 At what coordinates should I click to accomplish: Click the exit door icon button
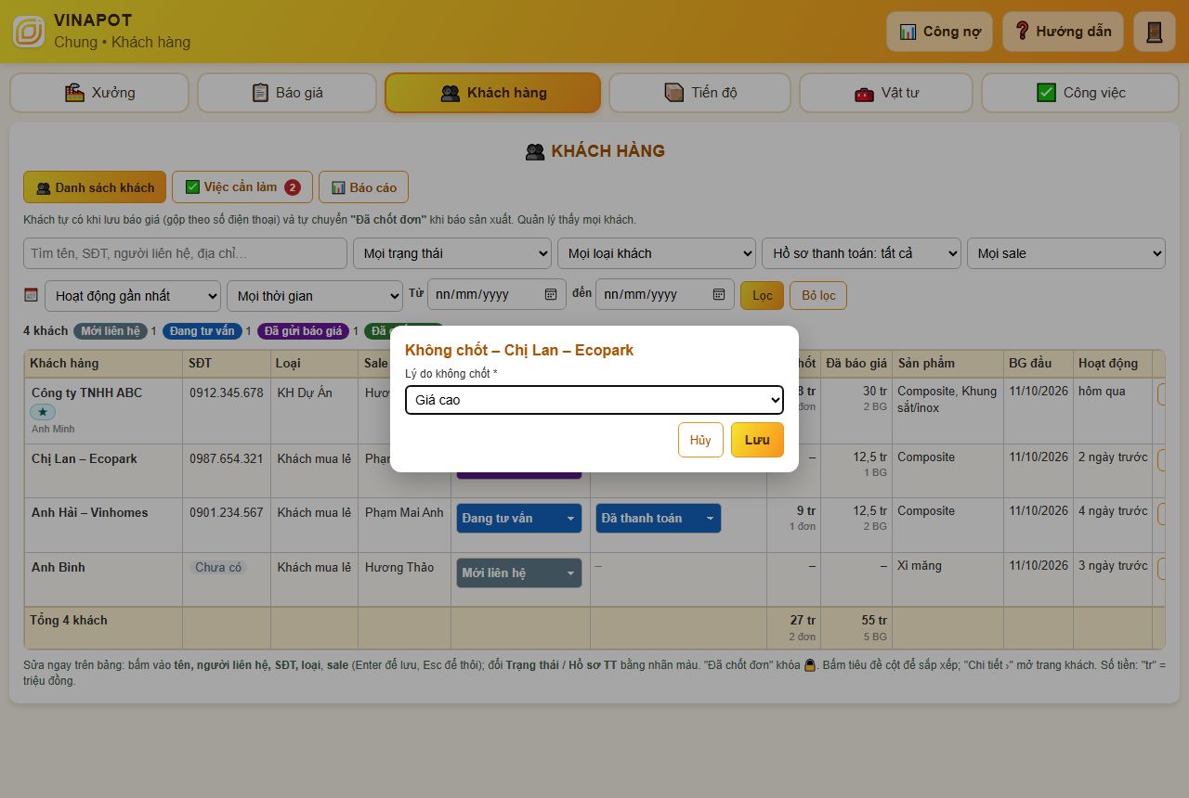coord(1155,32)
